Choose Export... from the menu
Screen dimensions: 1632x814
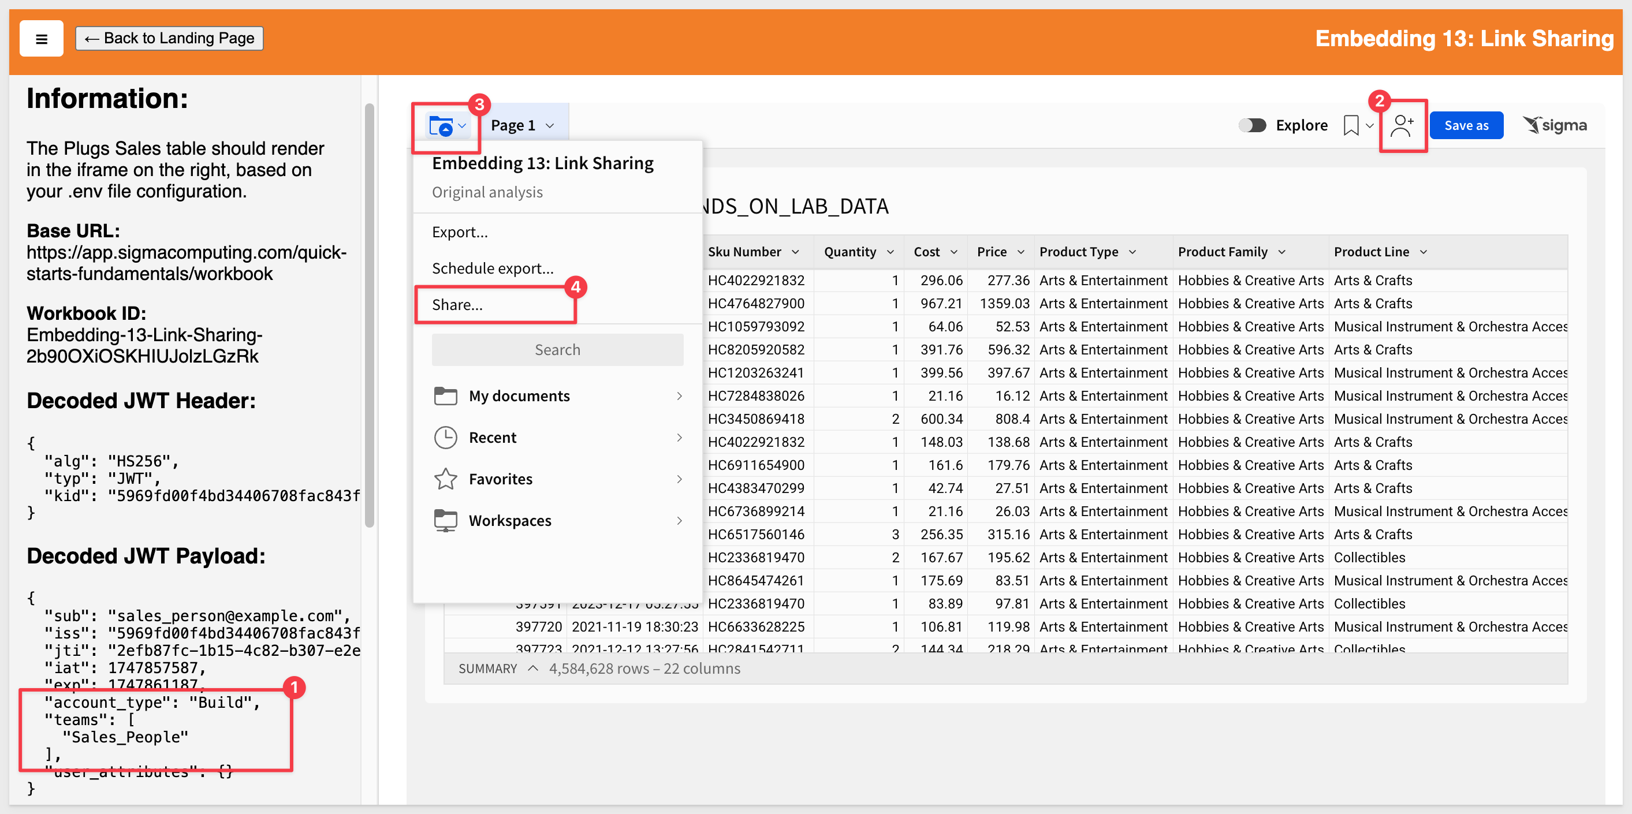557,232
